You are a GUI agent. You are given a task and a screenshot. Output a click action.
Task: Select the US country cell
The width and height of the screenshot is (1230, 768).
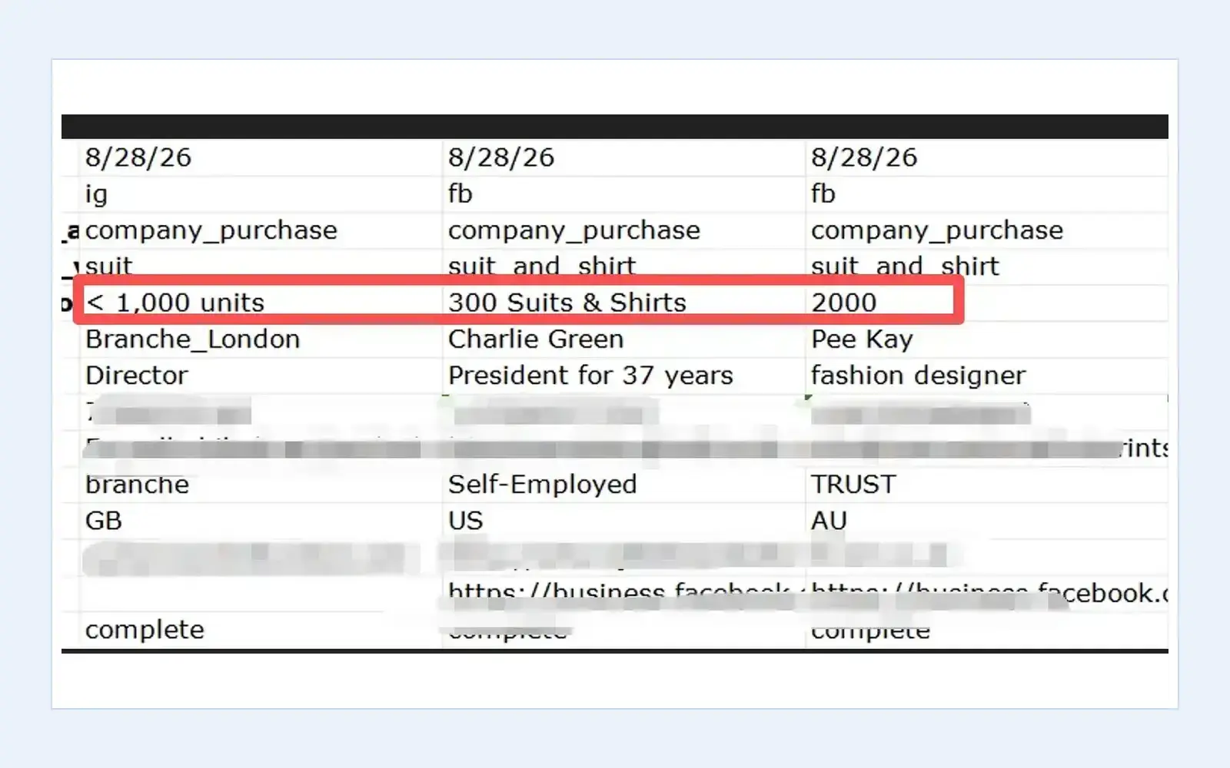[x=623, y=521]
